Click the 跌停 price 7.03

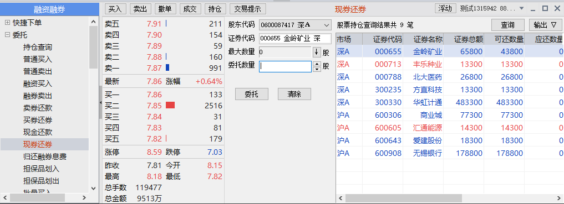pyautogui.click(x=215, y=152)
